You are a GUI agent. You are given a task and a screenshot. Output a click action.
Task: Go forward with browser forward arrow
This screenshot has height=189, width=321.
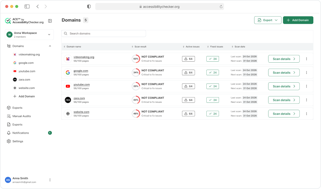point(46,7)
